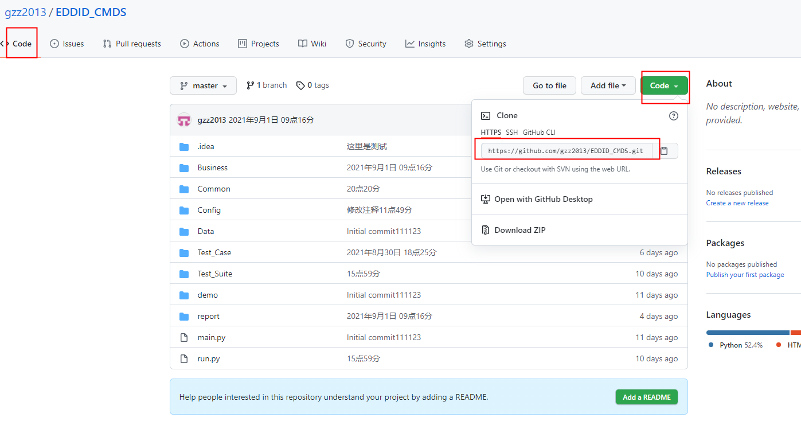Click the Clone help question mark icon
Viewport: 801px width, 429px height.
pos(674,116)
